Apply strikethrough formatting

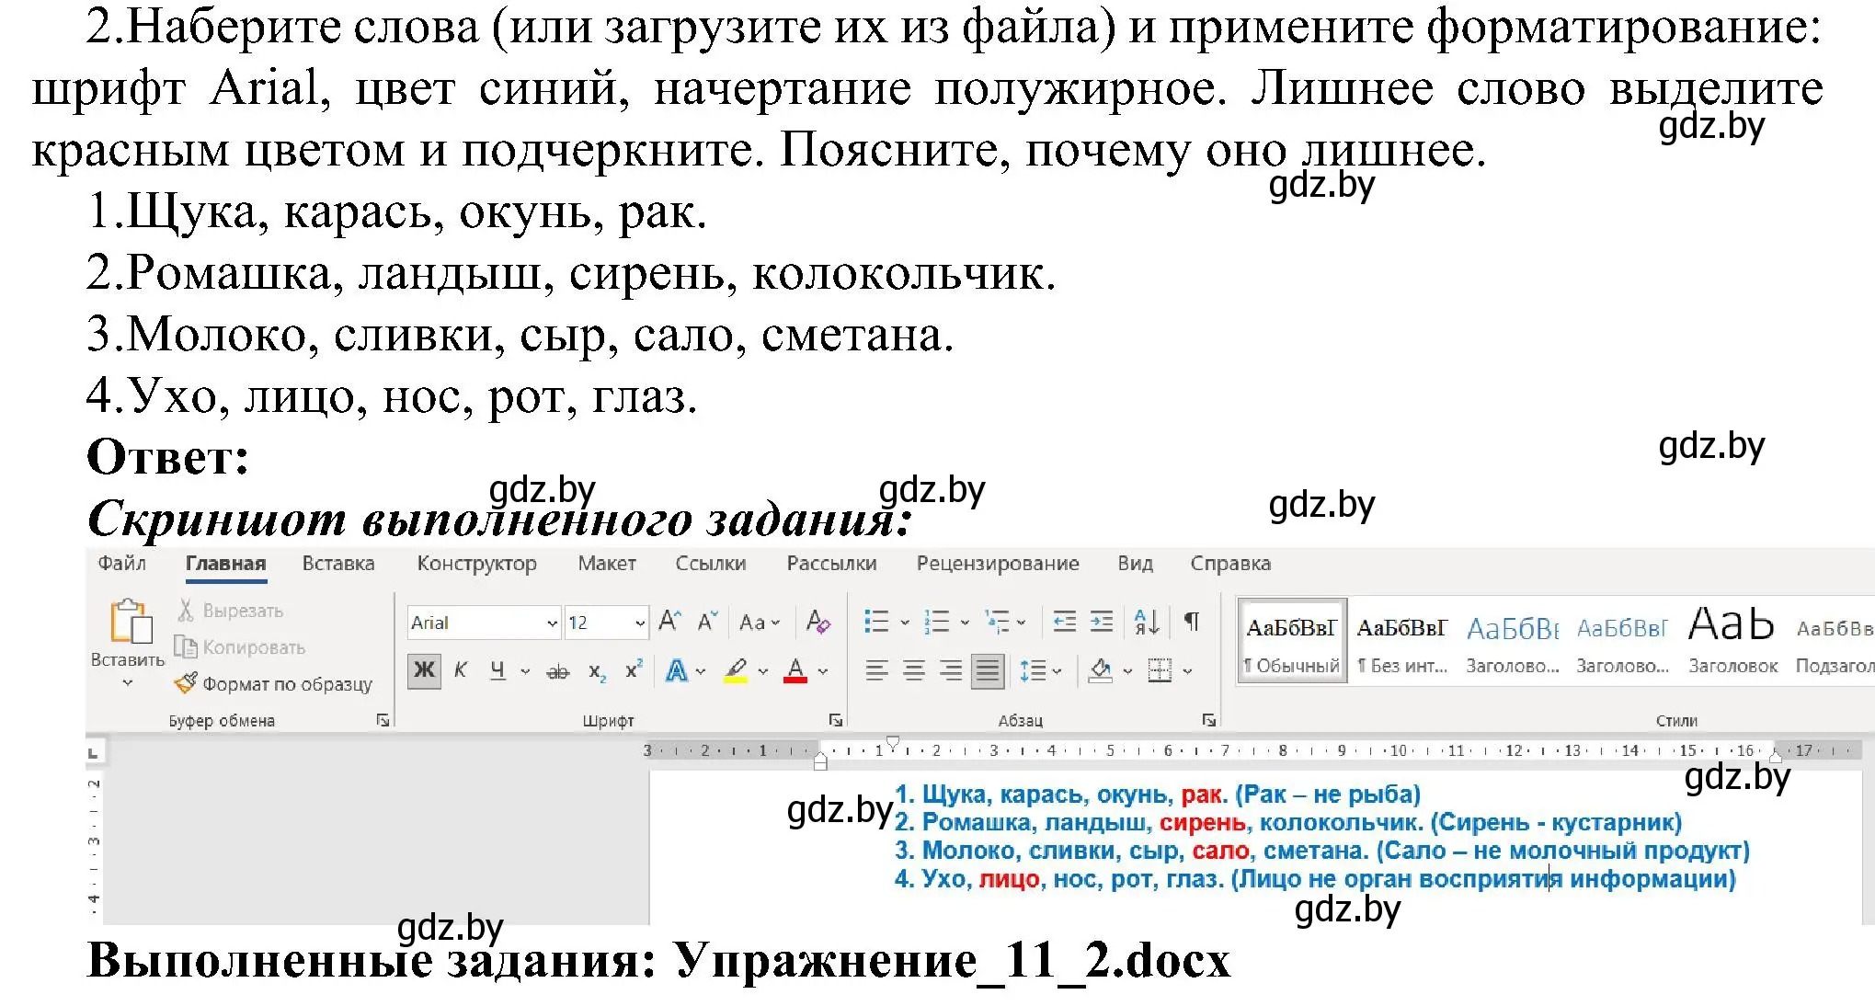click(x=557, y=672)
